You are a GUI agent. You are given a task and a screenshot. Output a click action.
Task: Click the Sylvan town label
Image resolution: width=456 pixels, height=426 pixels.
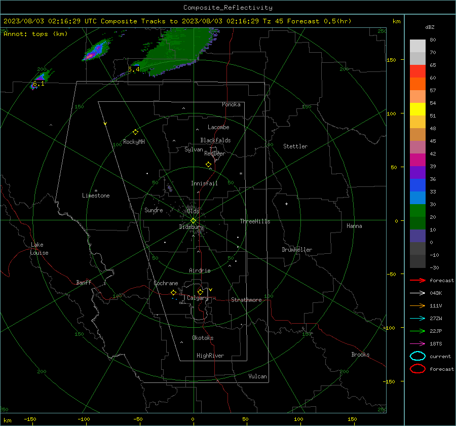click(194, 149)
